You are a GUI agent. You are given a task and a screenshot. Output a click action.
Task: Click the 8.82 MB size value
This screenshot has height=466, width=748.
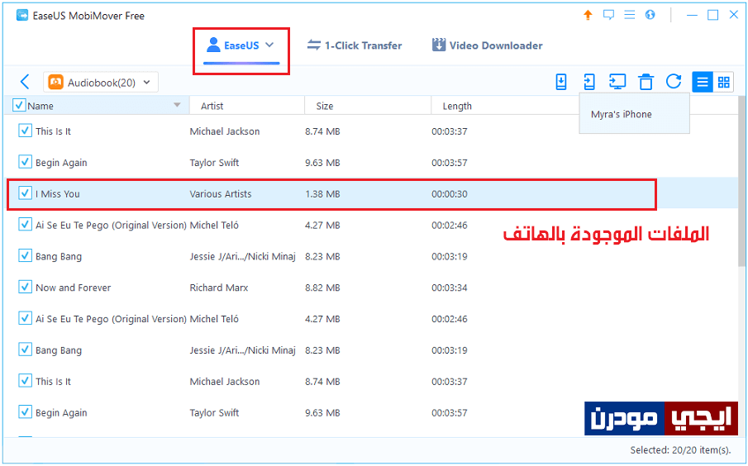[x=322, y=288]
